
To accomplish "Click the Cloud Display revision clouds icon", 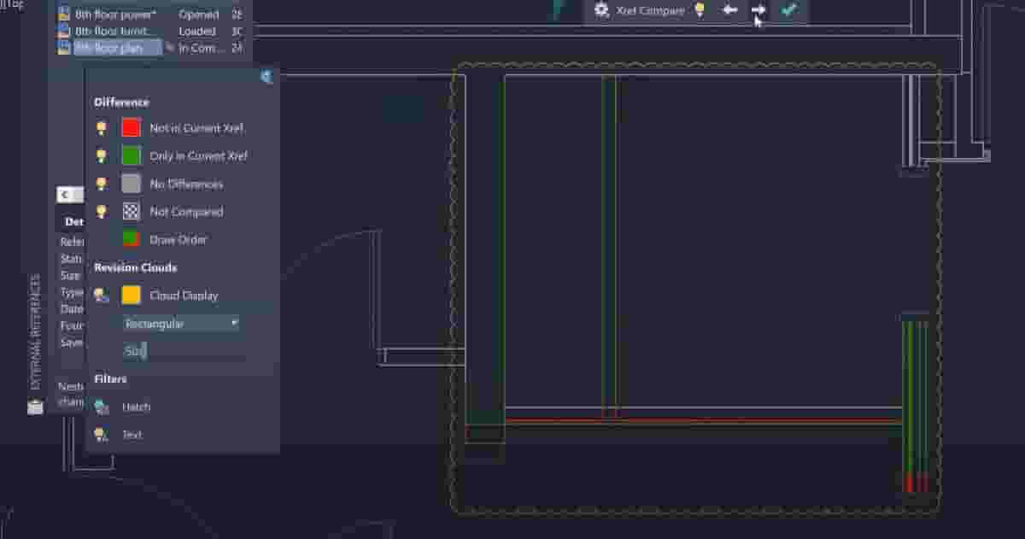I will pos(102,295).
